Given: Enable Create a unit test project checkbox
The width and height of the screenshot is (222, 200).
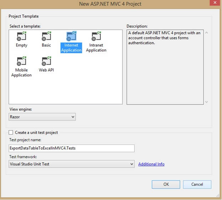Looking at the screenshot, I should point(11,132).
